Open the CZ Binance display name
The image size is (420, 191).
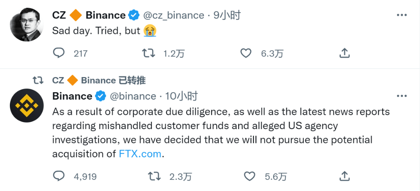89,15
